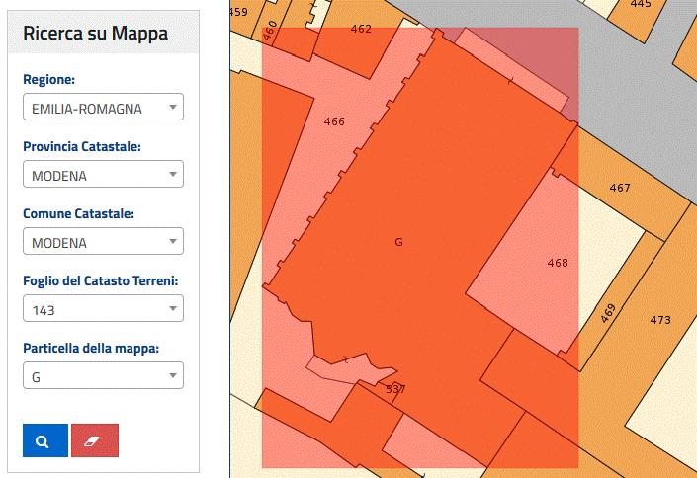
Task: Click the Regione label text
Action: click(48, 80)
